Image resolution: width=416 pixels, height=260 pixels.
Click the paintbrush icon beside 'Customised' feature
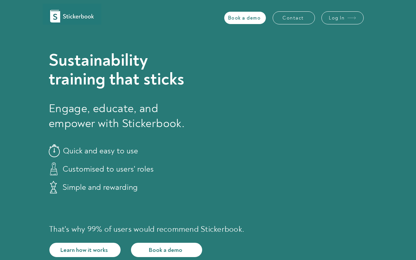coord(54,169)
